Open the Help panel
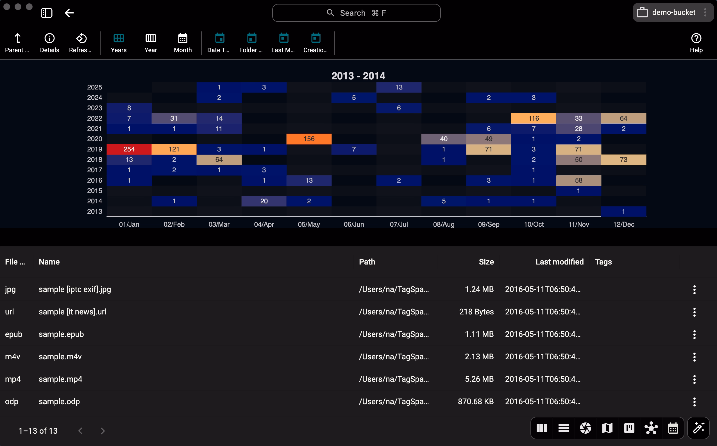Screen dimensions: 717x446 (x=696, y=42)
